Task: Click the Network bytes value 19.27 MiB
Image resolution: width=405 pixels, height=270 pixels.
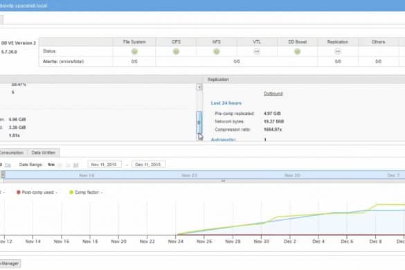Action: coord(273,121)
